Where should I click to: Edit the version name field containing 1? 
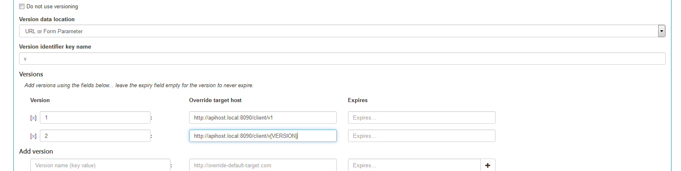95,118
